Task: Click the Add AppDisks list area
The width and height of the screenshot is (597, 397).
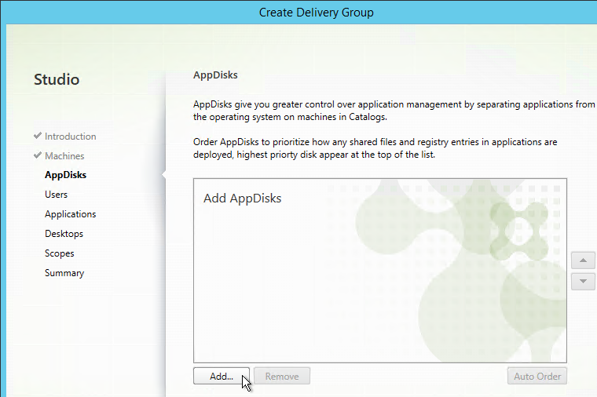Action: (380, 271)
